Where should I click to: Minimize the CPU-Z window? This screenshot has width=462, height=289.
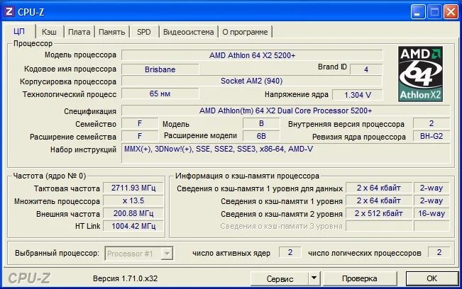click(417, 12)
